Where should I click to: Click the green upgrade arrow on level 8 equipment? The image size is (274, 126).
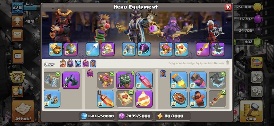tap(132, 73)
